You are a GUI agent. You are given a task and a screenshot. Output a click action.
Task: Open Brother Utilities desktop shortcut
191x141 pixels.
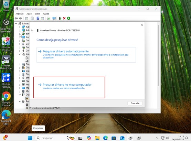[x=6, y=81]
